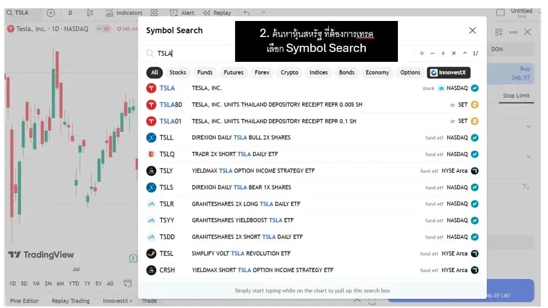548x308 pixels.
Task: Filter results by Bonds
Action: click(347, 72)
